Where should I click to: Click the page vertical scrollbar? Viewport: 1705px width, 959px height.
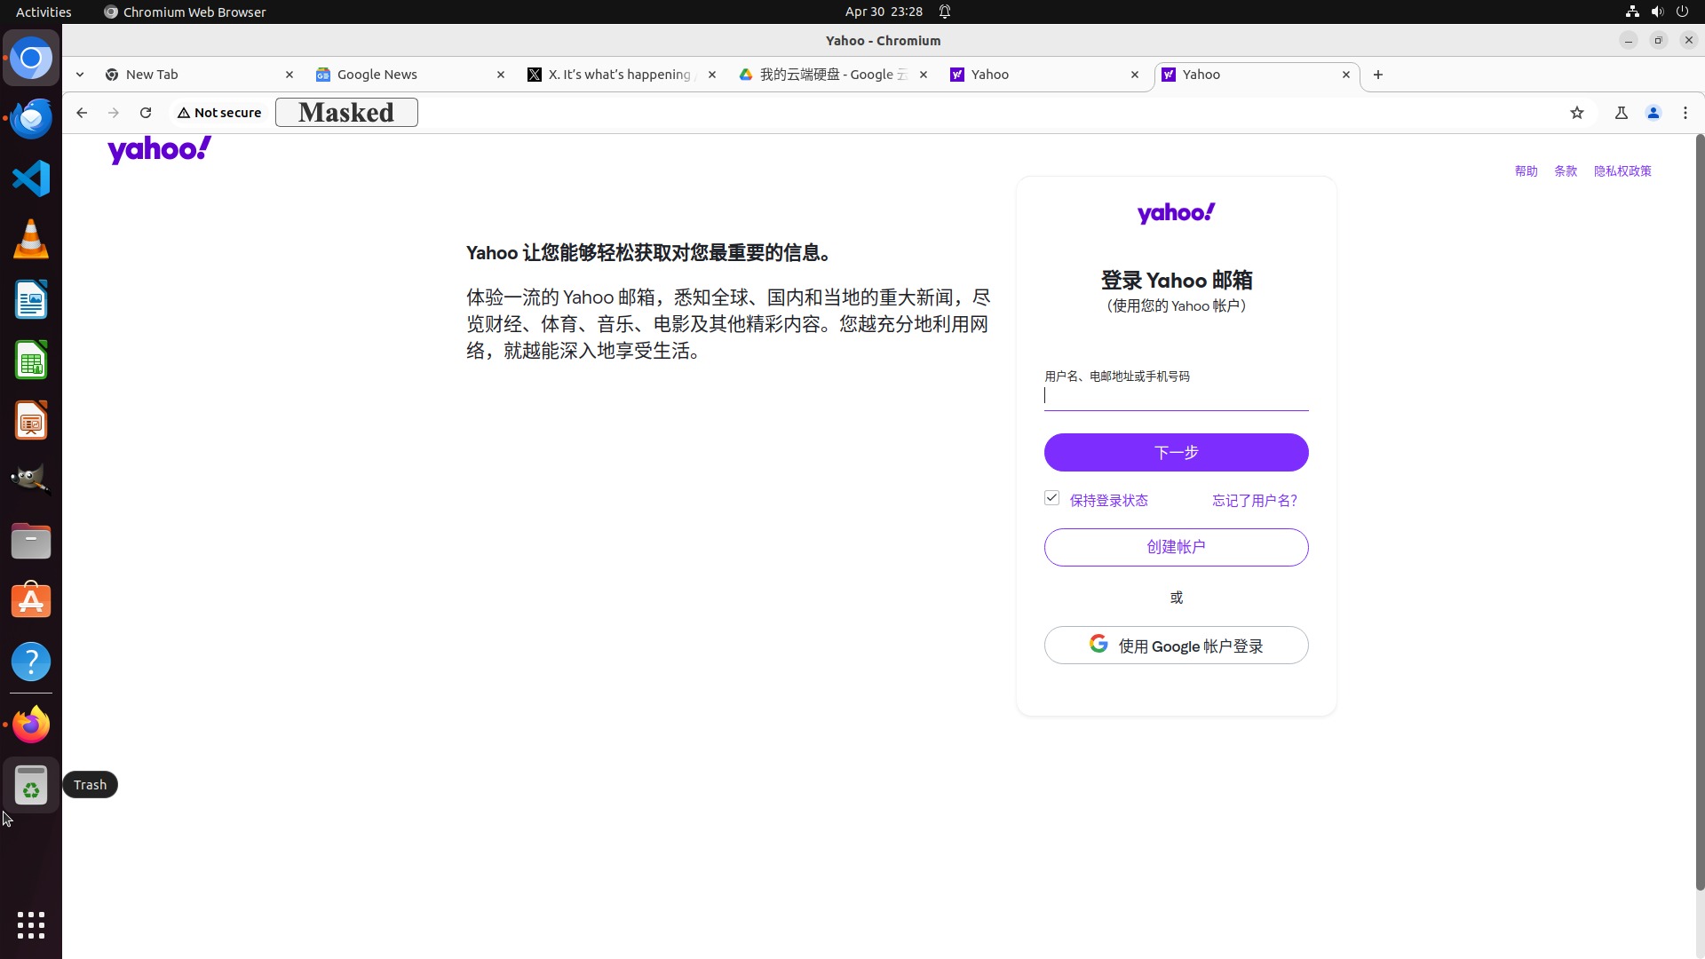pyautogui.click(x=1700, y=512)
